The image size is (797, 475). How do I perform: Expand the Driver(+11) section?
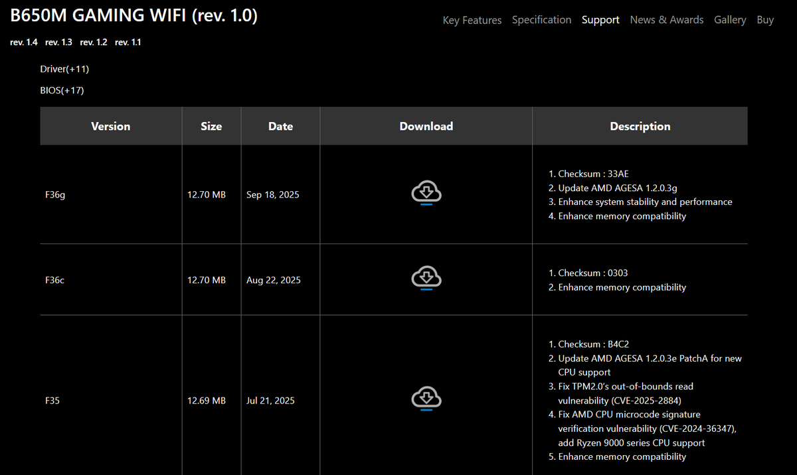64,69
